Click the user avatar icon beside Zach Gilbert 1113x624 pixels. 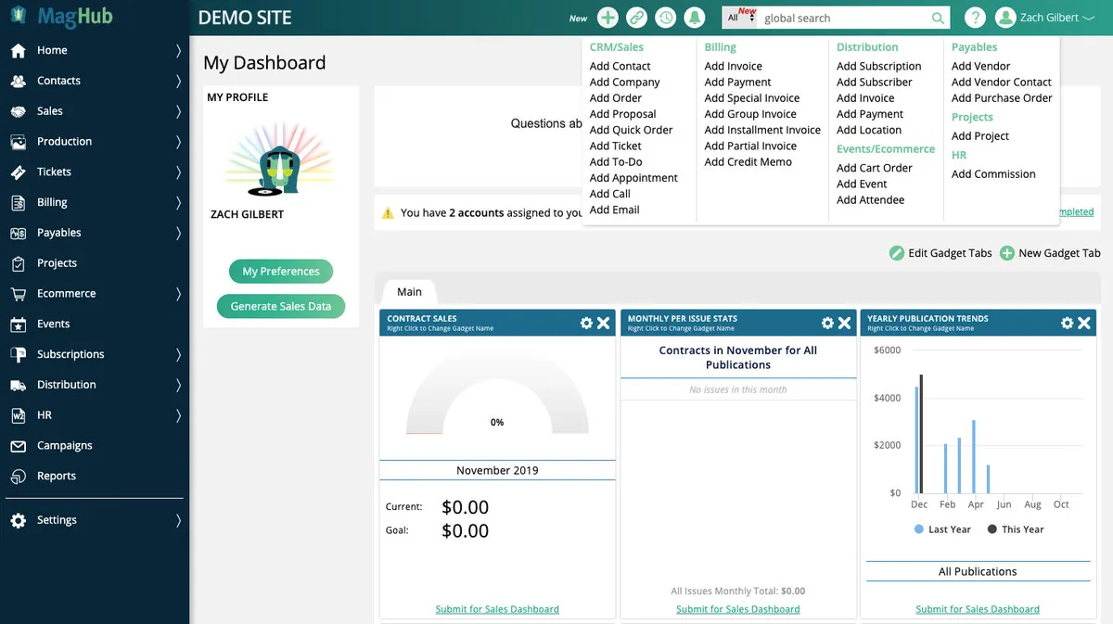tap(1005, 18)
